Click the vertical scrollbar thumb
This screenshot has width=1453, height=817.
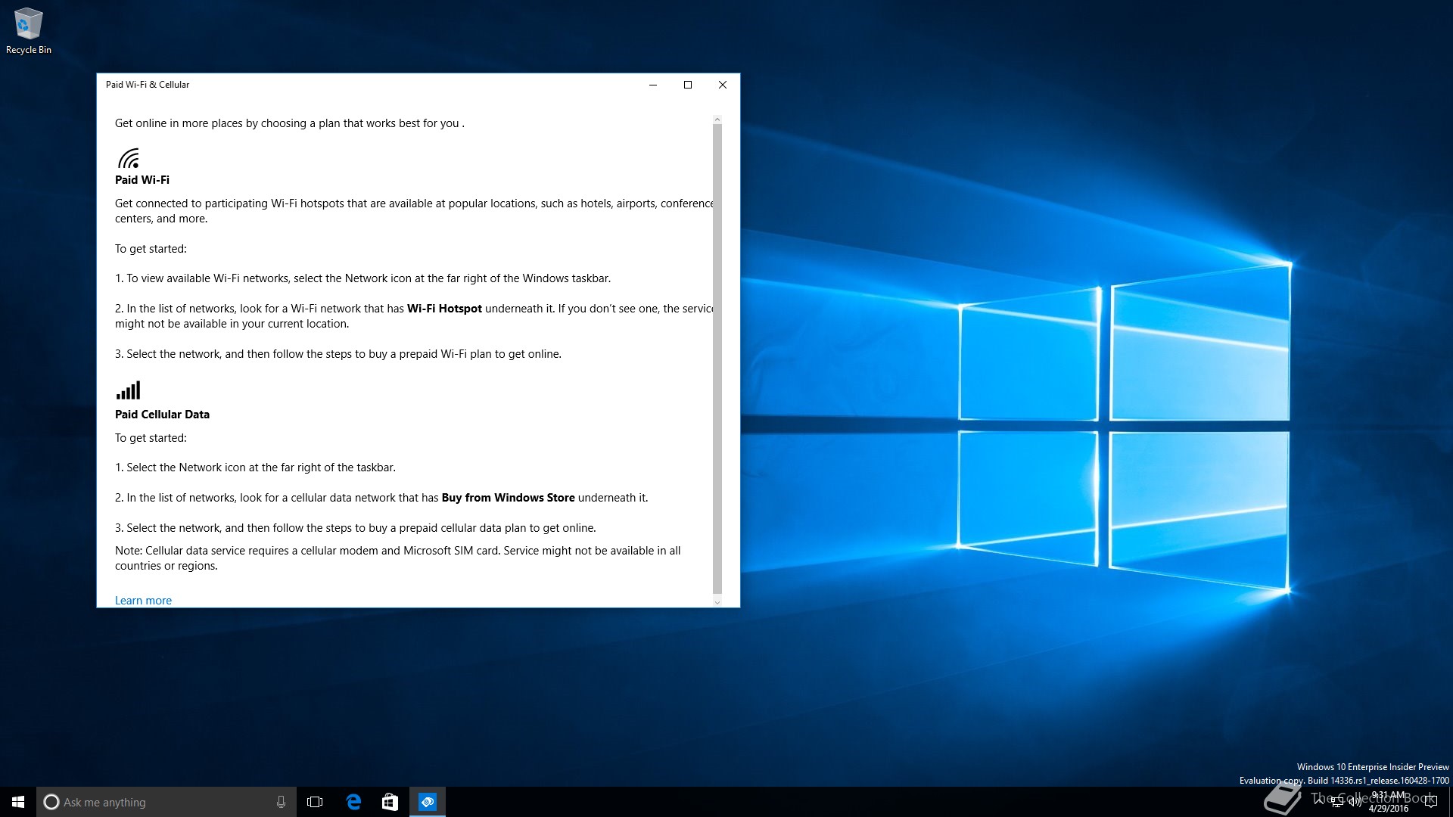(x=717, y=359)
